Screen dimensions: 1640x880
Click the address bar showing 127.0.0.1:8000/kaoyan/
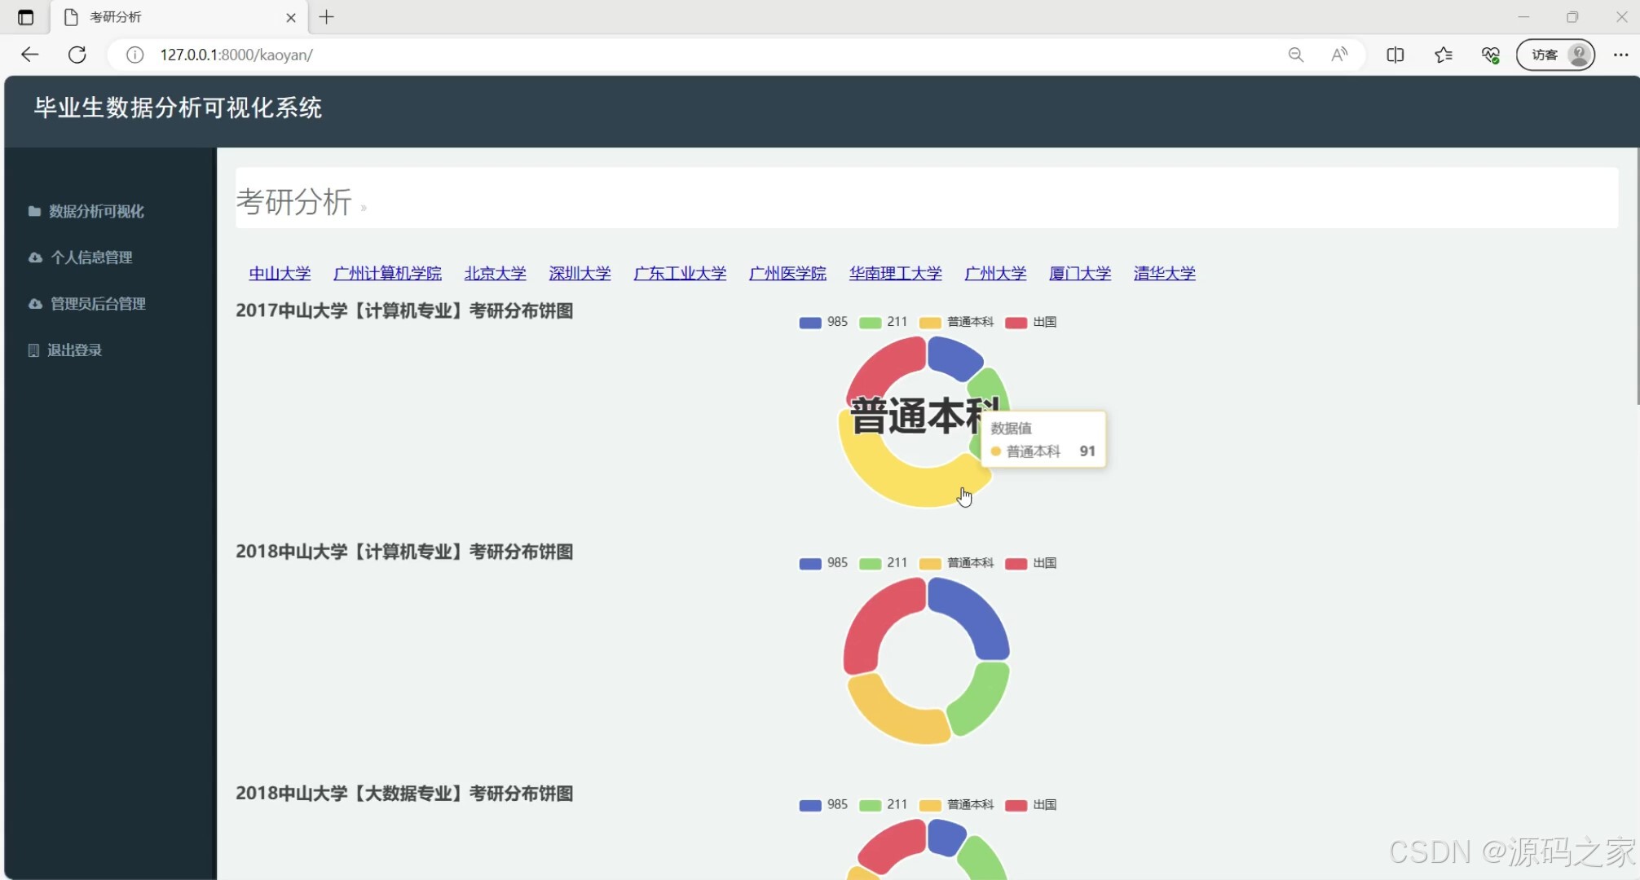tap(237, 55)
